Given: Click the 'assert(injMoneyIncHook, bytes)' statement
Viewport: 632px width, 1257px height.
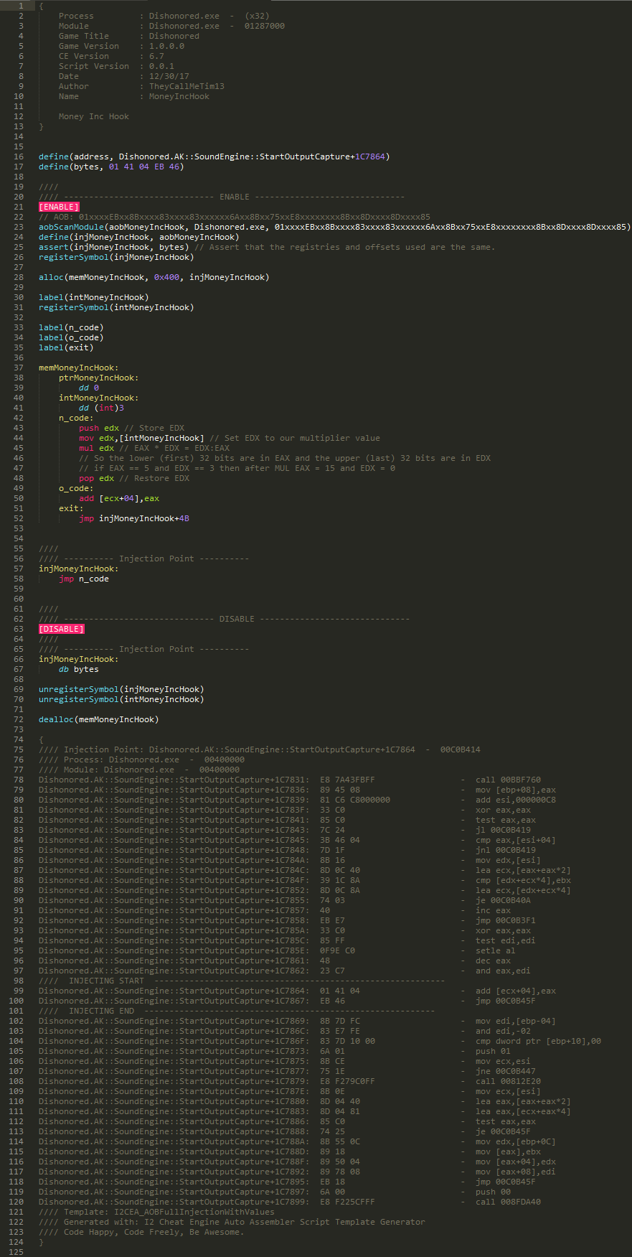Looking at the screenshot, I should [114, 247].
